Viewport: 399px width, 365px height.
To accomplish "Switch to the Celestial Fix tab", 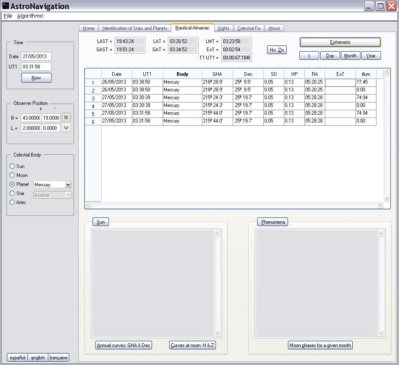I will pos(249,28).
